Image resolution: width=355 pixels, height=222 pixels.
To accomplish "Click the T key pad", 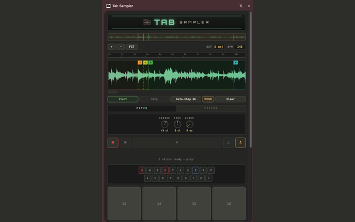I will [x=173, y=170].
